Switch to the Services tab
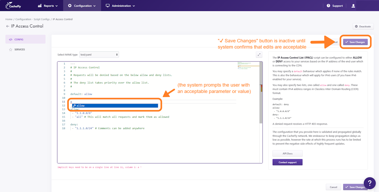Screen dimensions: 379x192 [20, 50]
